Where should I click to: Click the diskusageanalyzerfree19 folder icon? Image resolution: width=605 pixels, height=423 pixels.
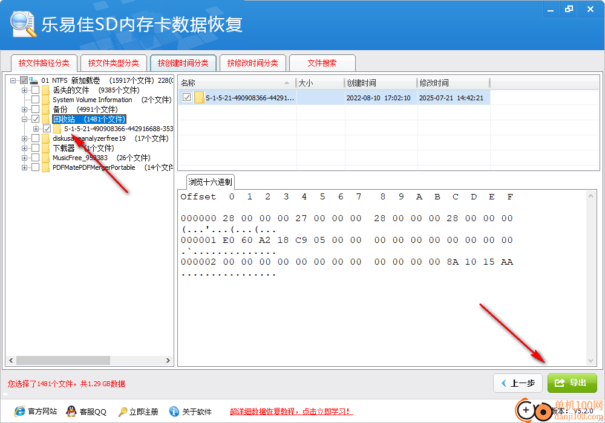click(x=46, y=138)
